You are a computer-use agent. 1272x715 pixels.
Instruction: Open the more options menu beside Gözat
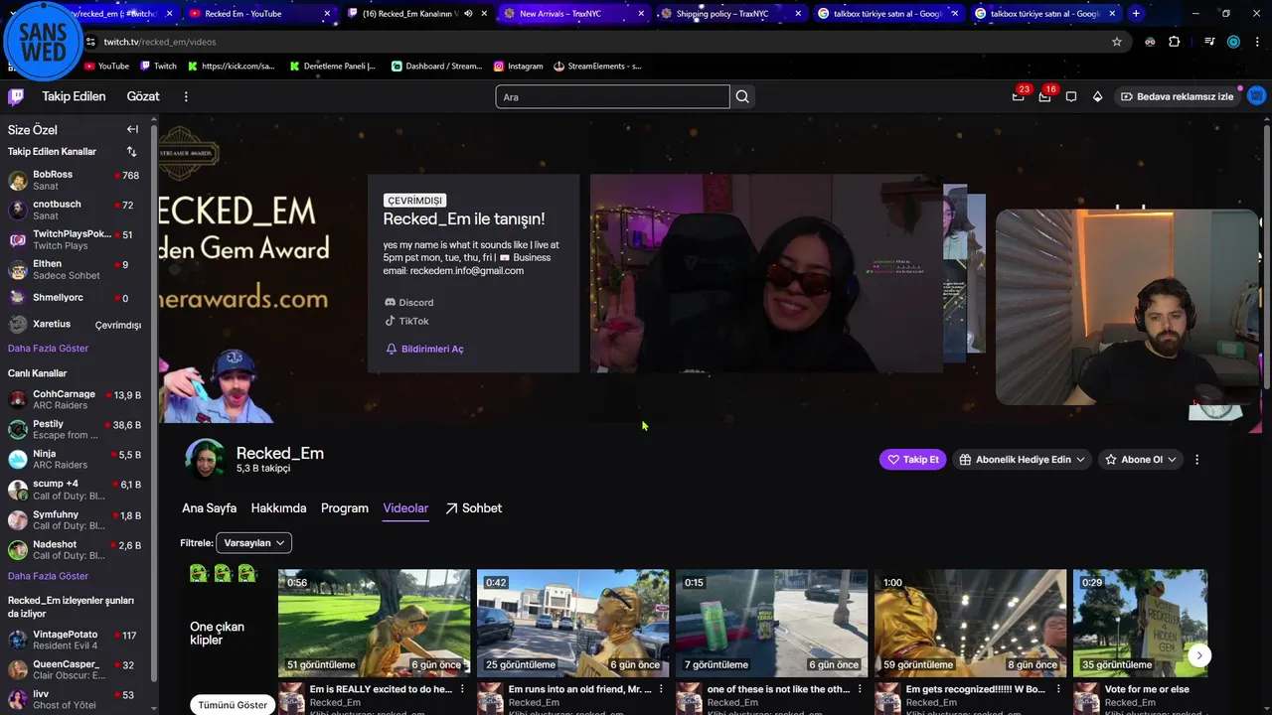(186, 96)
